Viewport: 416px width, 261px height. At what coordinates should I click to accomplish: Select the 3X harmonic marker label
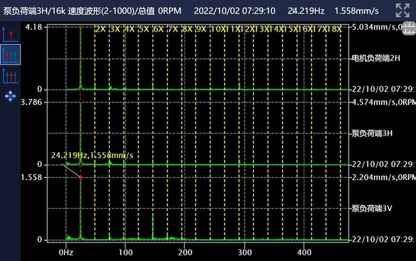point(115,29)
